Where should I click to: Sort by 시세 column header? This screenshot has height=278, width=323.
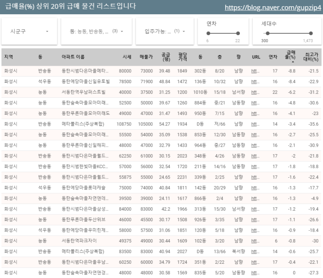click(x=127, y=57)
